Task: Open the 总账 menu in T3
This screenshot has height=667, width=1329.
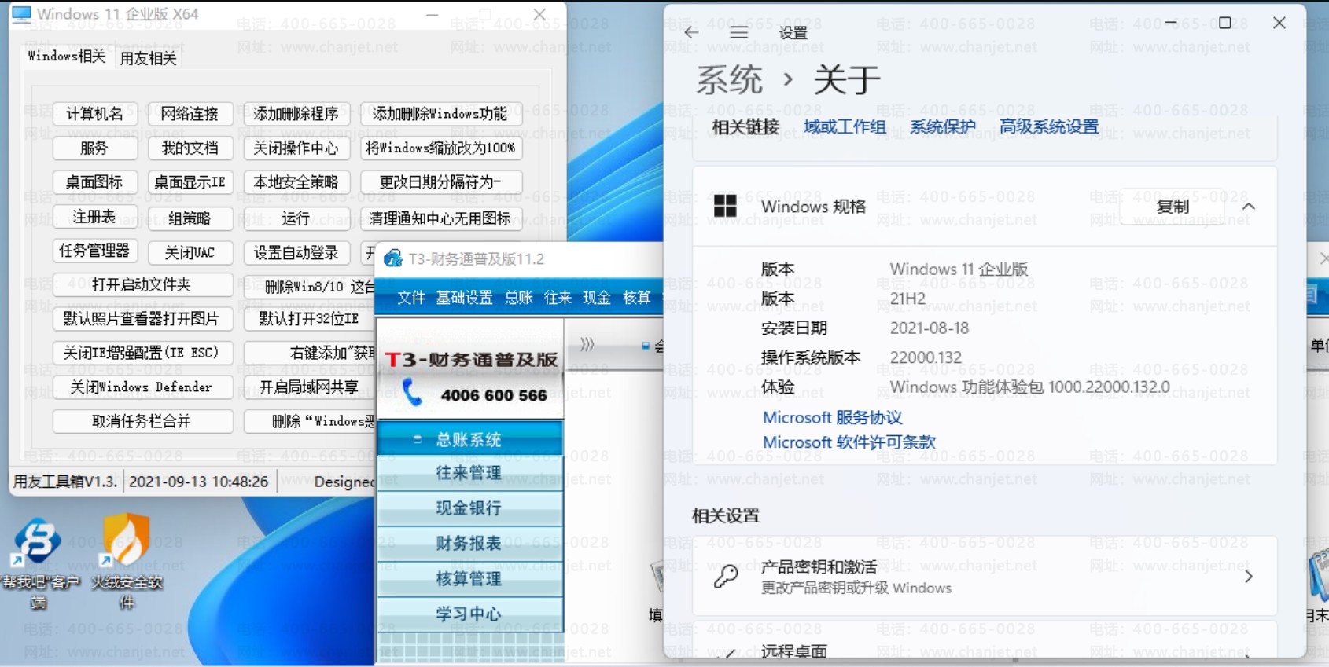Action: pos(519,297)
